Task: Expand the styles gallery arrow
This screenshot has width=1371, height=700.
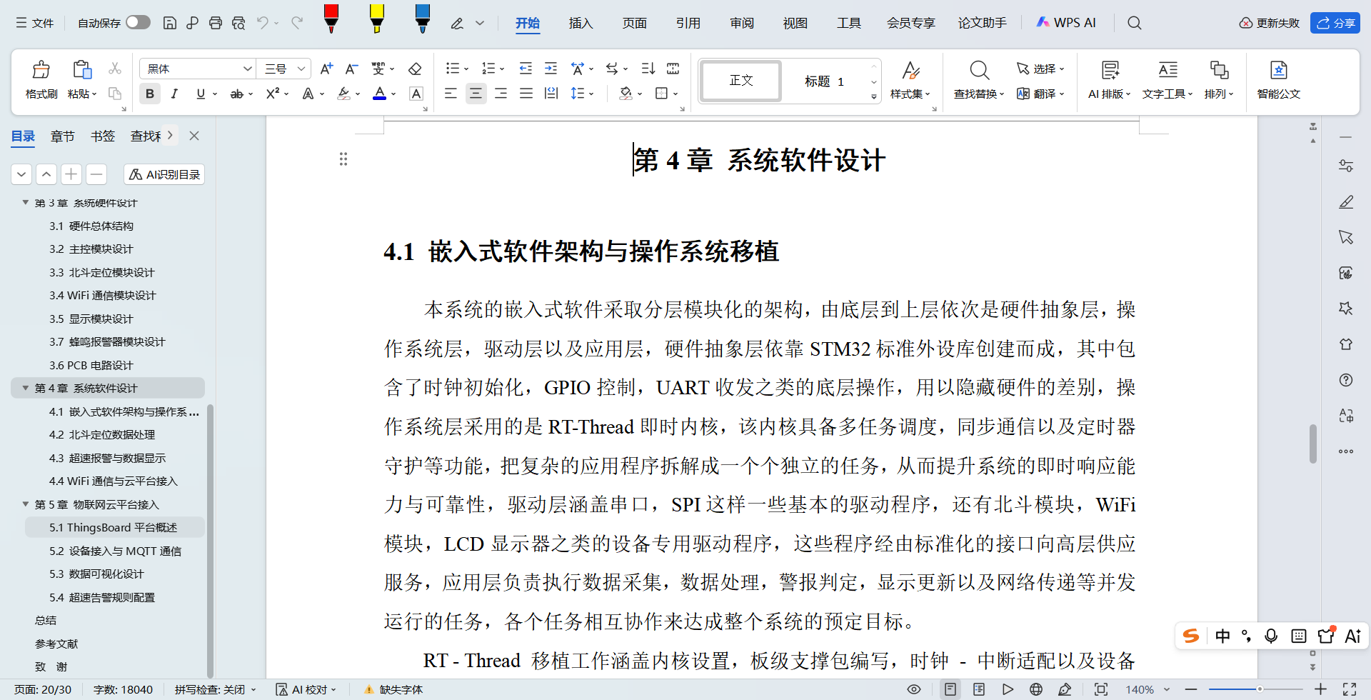Action: tap(874, 96)
